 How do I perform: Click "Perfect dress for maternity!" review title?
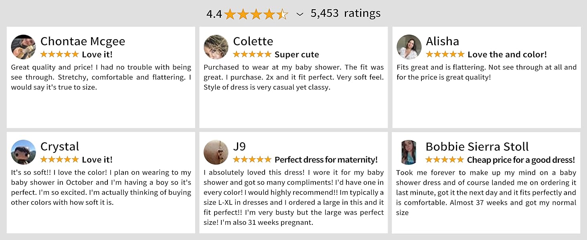(x=326, y=160)
